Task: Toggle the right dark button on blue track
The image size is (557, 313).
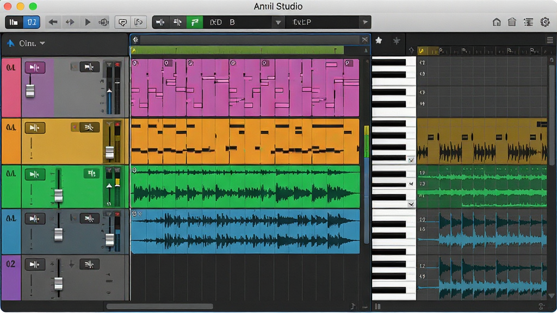Action: tap(89, 218)
